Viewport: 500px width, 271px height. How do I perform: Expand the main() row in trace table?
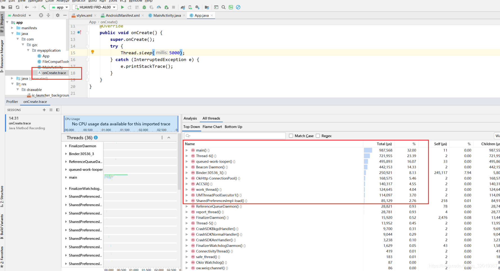[x=187, y=150]
